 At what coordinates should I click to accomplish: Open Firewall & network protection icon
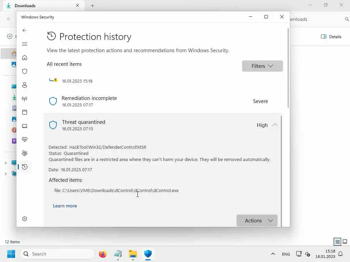click(x=25, y=99)
